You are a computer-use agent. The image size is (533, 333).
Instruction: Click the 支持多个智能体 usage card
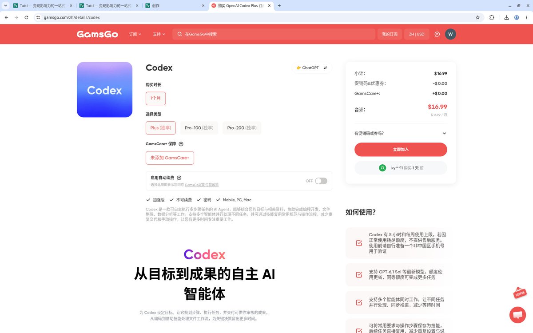click(399, 302)
